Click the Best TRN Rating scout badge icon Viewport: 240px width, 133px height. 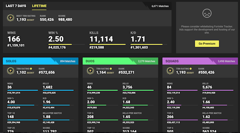(x=11, y=18)
